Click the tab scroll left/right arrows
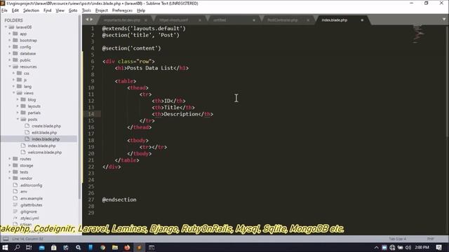 click(x=89, y=20)
